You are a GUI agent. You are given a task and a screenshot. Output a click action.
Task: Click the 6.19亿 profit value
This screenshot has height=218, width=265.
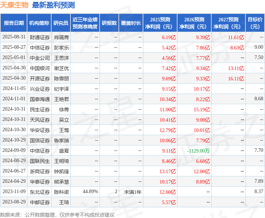point(169,37)
